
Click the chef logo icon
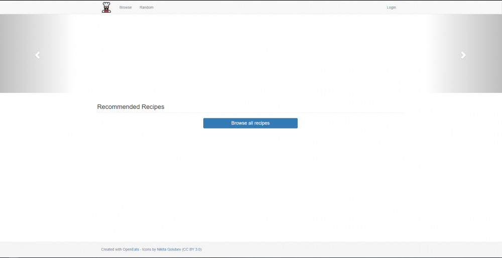tap(106, 8)
